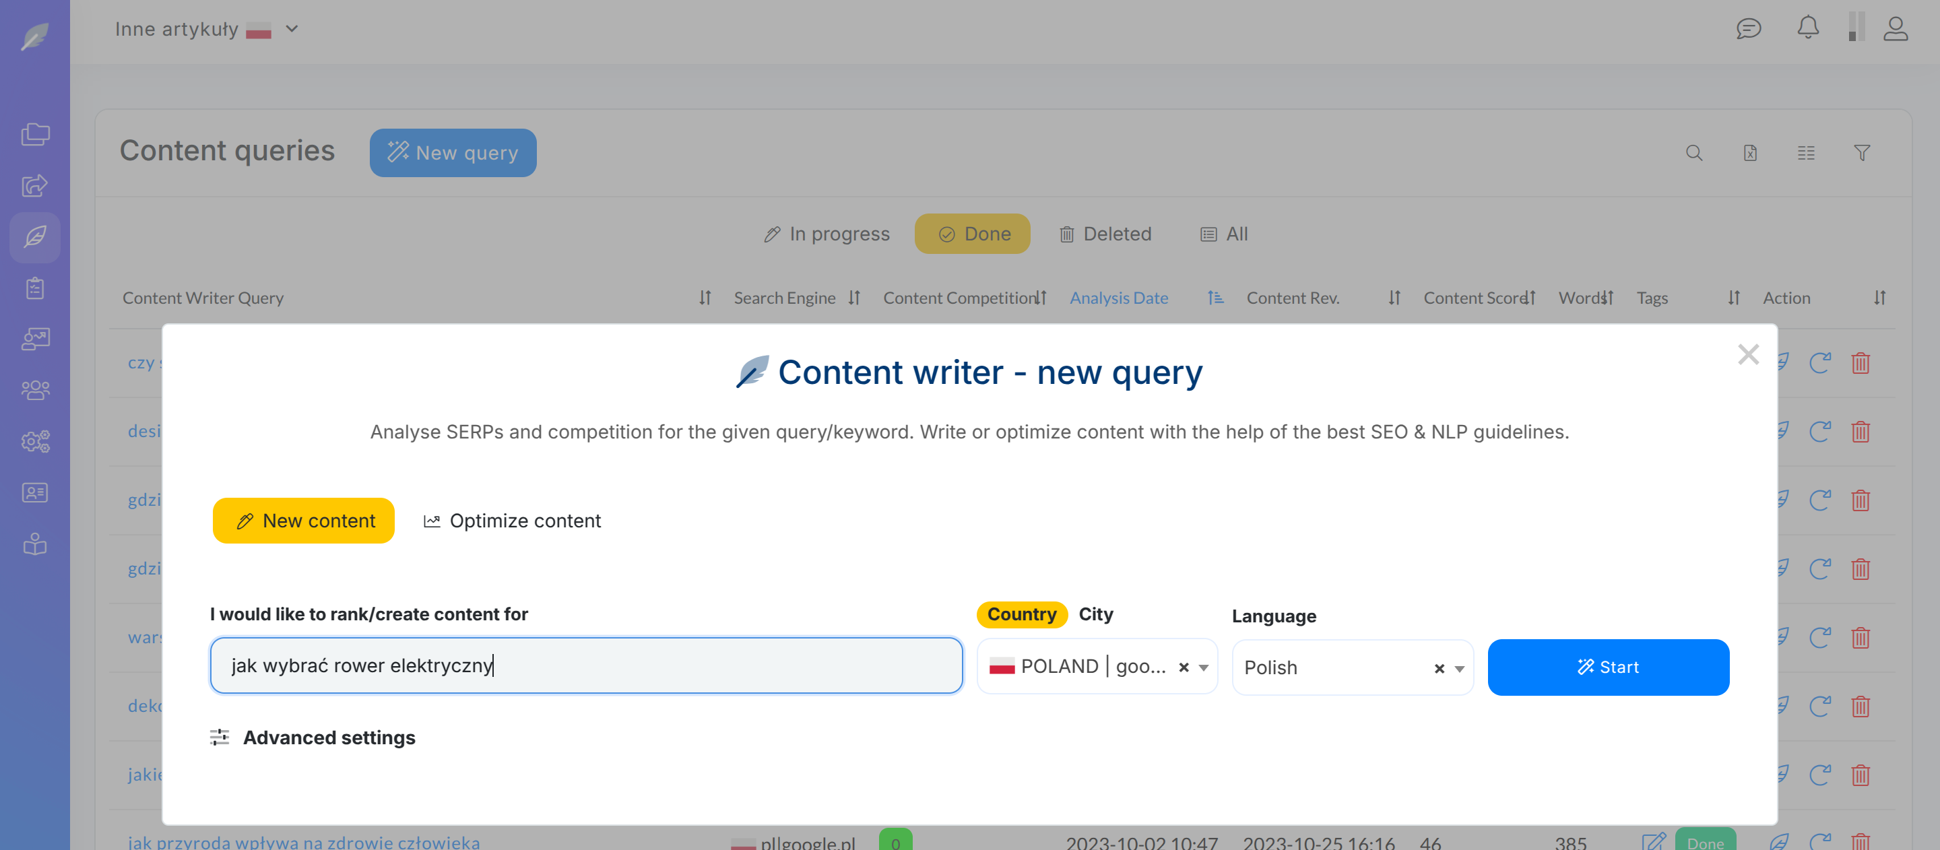Click the columns layout icon
The height and width of the screenshot is (850, 1940).
(x=1806, y=153)
